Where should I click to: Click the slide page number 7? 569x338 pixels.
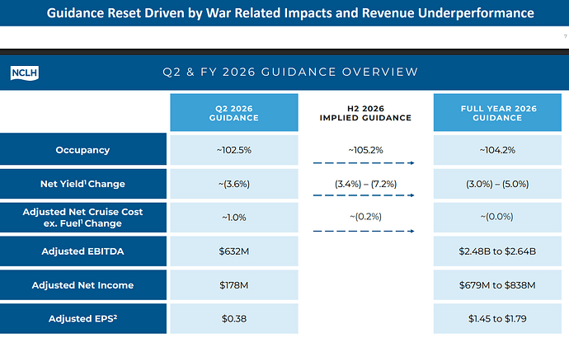click(x=566, y=36)
